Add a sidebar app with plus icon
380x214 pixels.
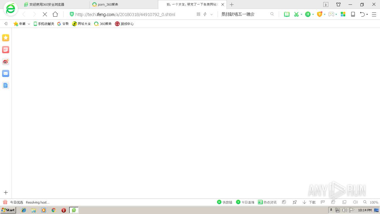coord(6,193)
